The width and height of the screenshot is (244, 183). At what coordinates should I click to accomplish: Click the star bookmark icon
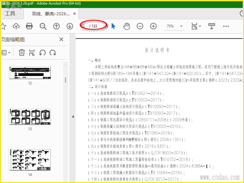pos(3,26)
